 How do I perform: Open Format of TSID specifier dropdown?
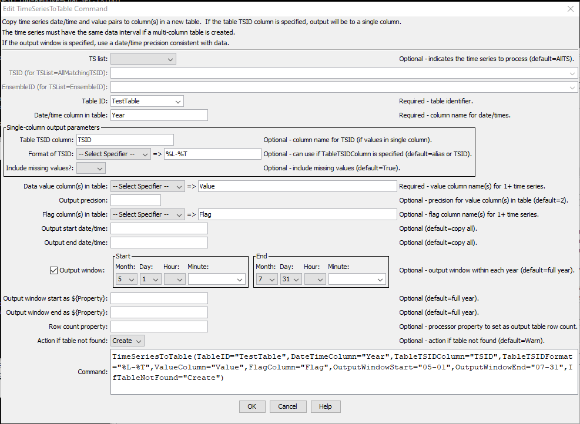coord(113,154)
